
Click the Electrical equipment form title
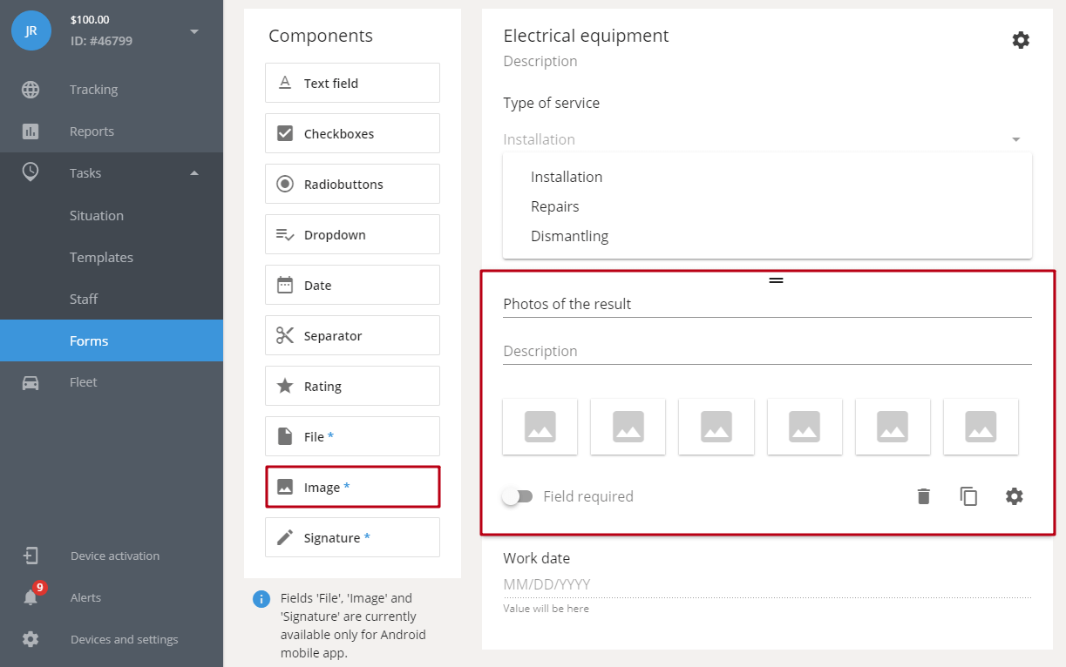coord(586,36)
